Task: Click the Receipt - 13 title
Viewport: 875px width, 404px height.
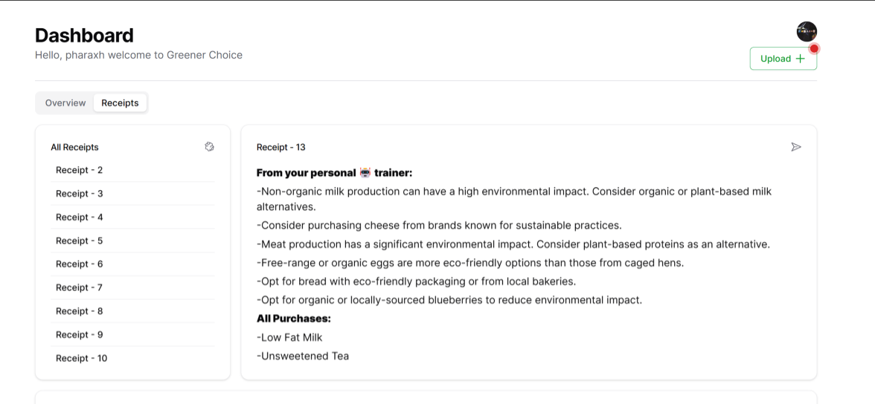Action: tap(281, 147)
